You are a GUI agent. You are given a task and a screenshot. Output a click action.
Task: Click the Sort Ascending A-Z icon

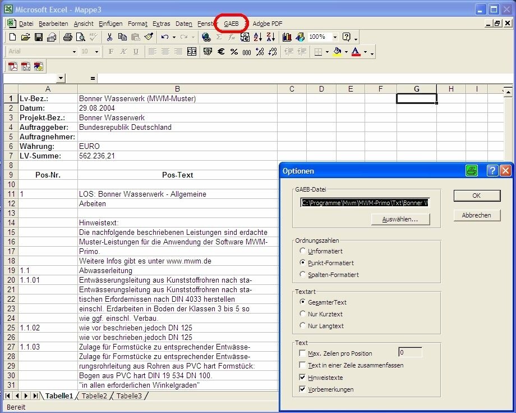coord(258,37)
